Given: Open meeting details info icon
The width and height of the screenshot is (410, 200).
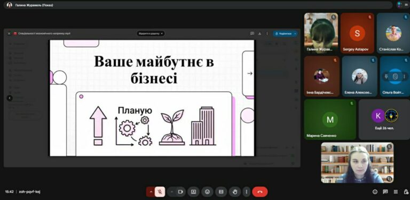Looking at the screenshot, I should click(x=375, y=191).
